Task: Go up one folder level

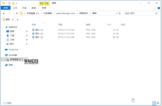Action: 17,13
